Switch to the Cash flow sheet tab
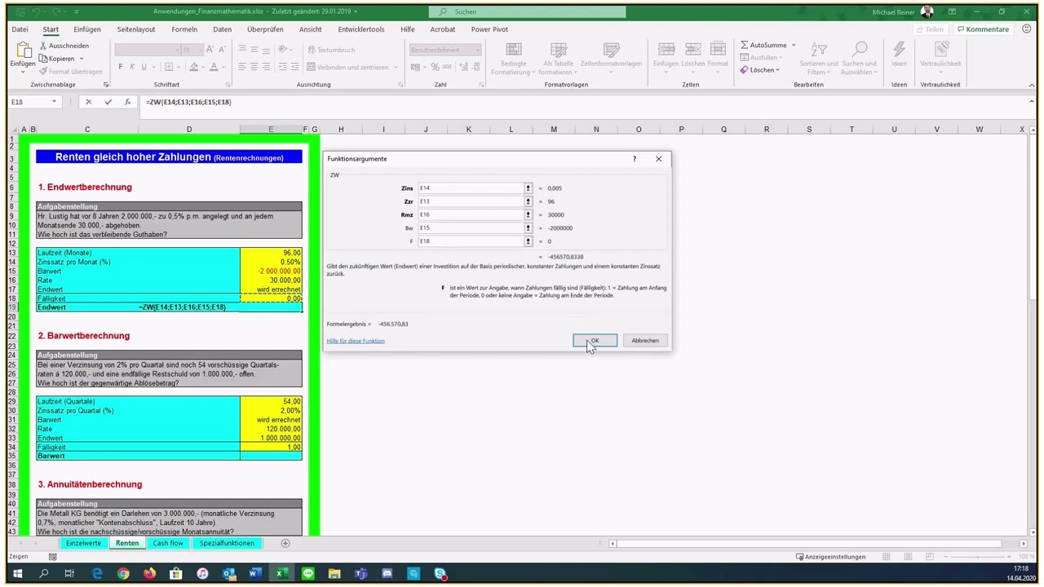This screenshot has width=1044, height=587. coord(168,543)
